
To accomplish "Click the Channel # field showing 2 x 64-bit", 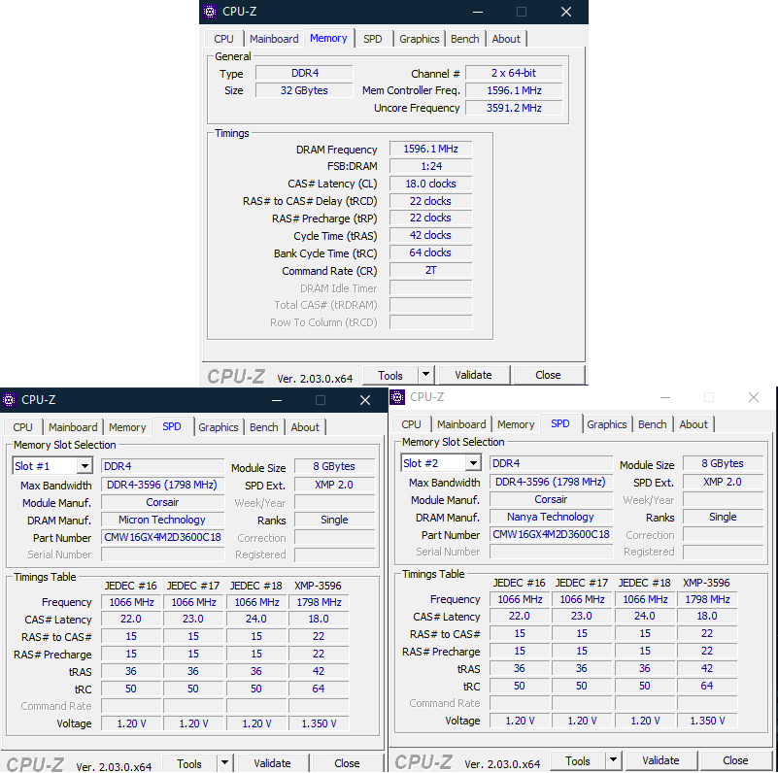I will [514, 73].
